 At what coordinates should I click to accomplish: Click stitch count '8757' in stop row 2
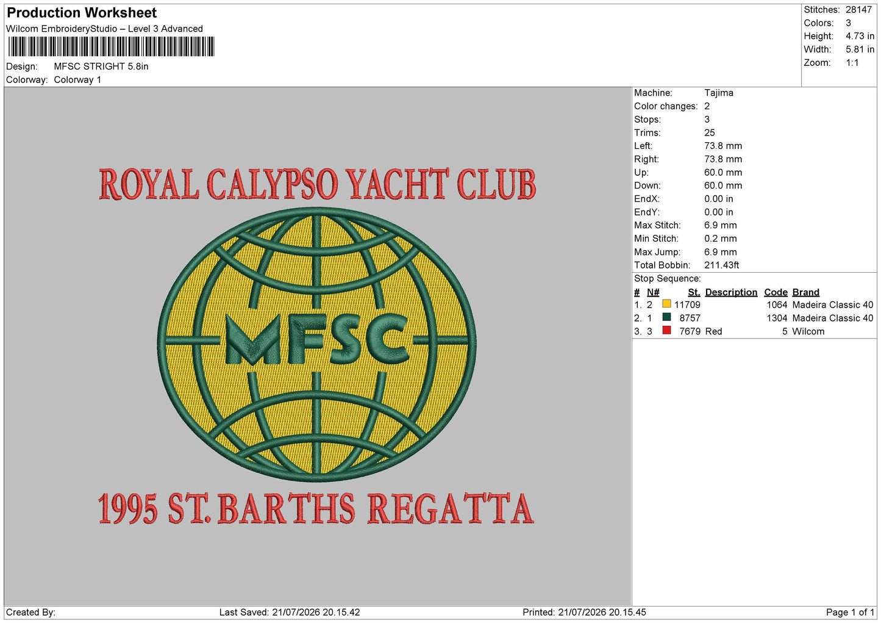point(690,319)
